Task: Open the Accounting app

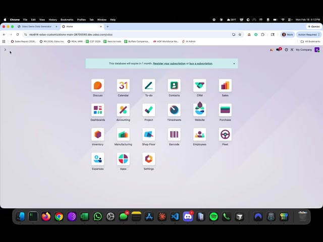Action: point(123,110)
